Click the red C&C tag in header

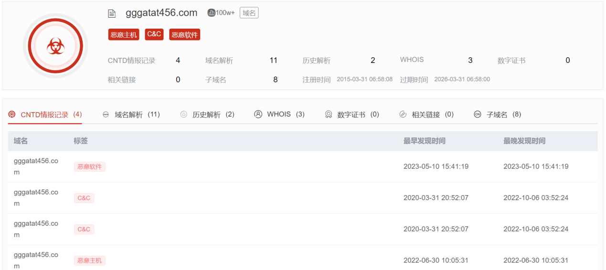pyautogui.click(x=154, y=34)
